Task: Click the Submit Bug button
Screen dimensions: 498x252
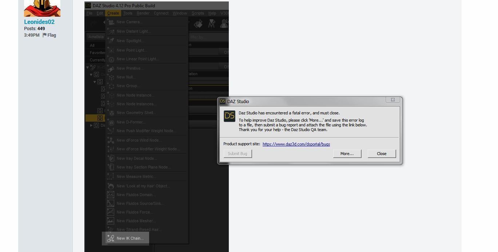Action: [238, 154]
